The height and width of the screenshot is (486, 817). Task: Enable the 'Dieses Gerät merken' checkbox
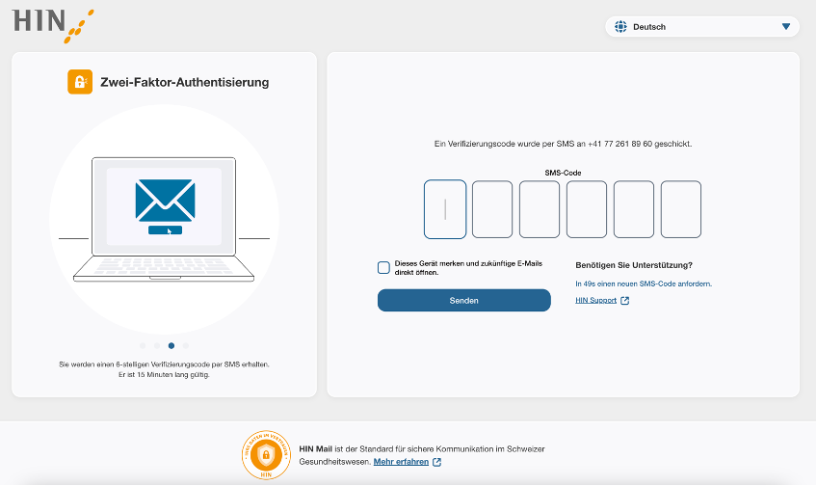[x=383, y=267]
